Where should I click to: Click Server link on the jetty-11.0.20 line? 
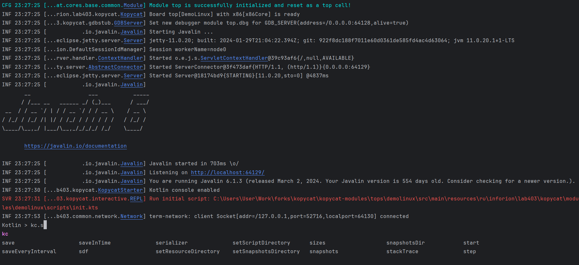[133, 41]
